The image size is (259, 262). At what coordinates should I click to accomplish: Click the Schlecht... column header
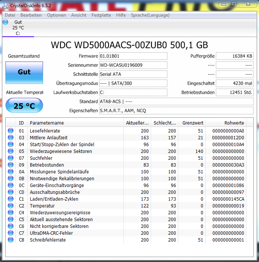coord(165,123)
